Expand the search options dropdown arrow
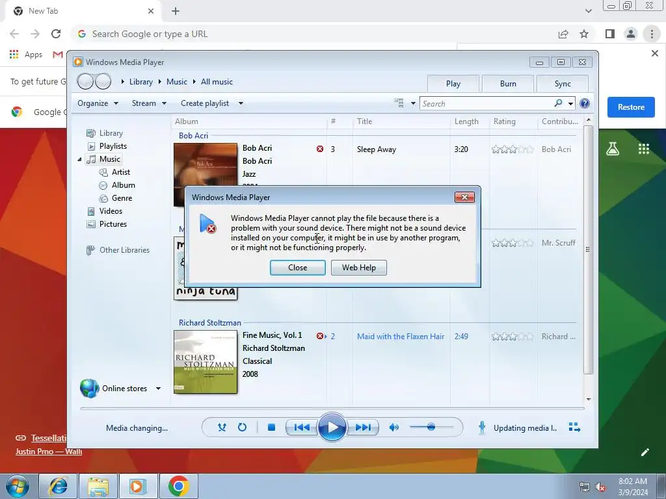This screenshot has height=499, width=666. coord(570,103)
